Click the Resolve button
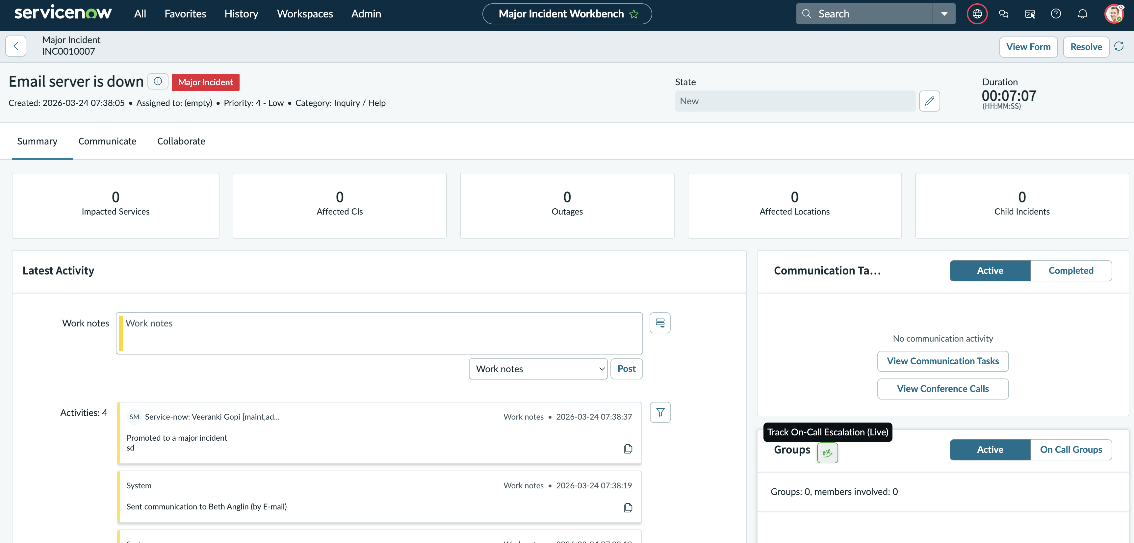 click(1086, 47)
